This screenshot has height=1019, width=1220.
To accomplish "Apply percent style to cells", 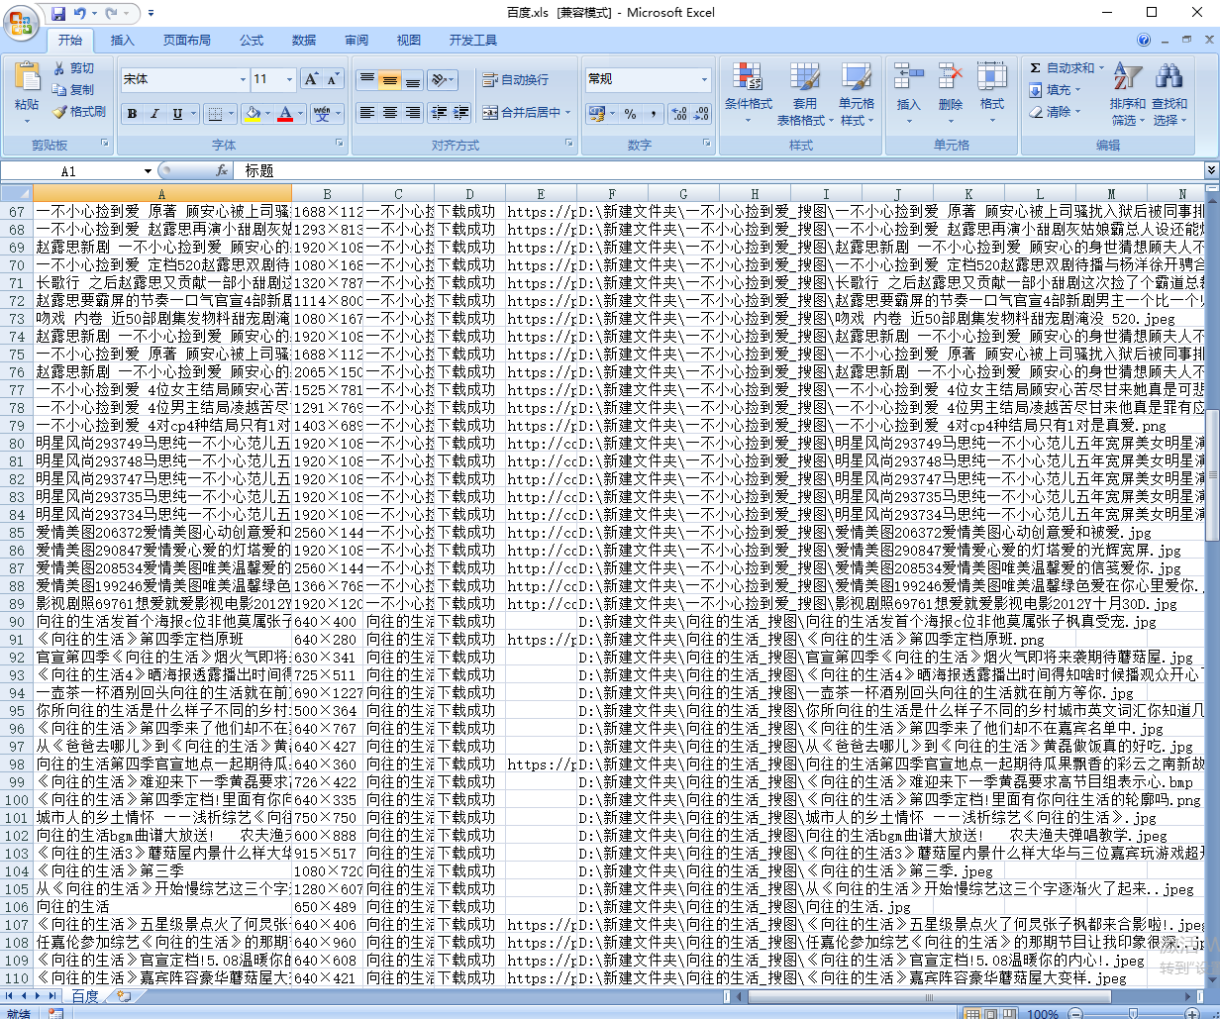I will click(630, 114).
